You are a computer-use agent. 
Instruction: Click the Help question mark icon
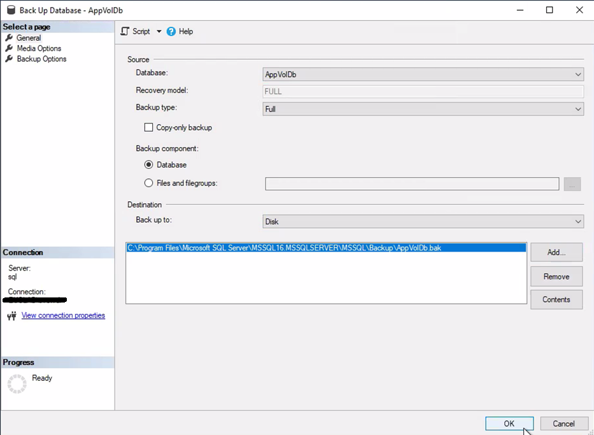coord(171,31)
